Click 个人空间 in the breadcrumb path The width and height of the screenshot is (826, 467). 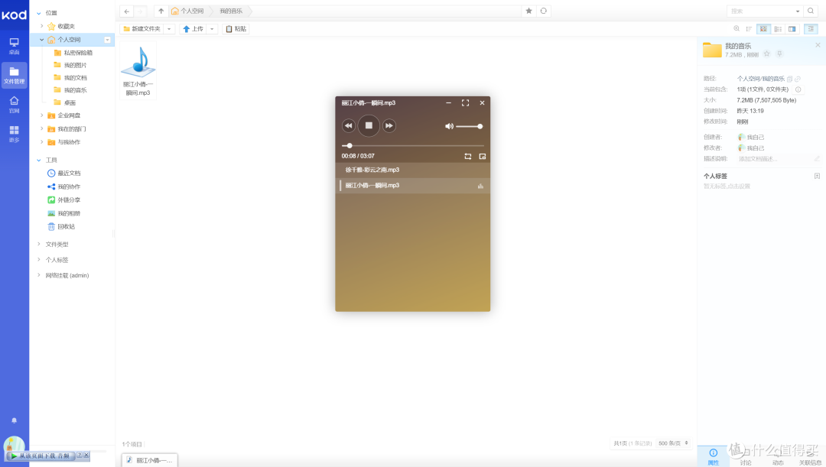pos(187,11)
